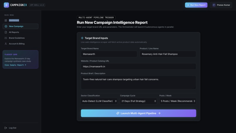Click the Log Out door icon

click(x=6, y=128)
